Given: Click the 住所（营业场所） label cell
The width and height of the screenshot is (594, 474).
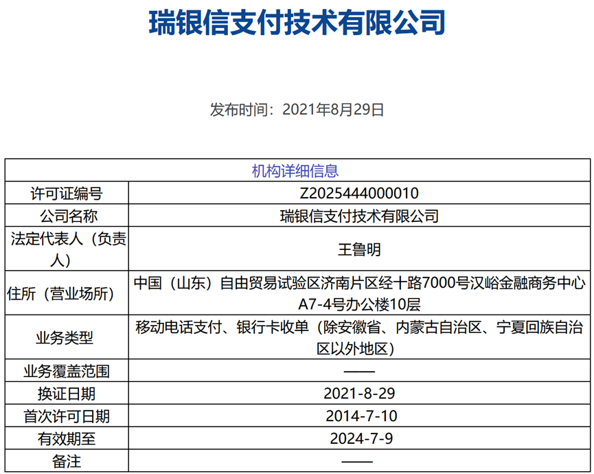Looking at the screenshot, I should [67, 293].
